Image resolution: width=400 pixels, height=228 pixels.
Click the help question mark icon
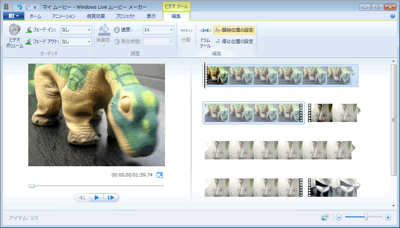[392, 16]
